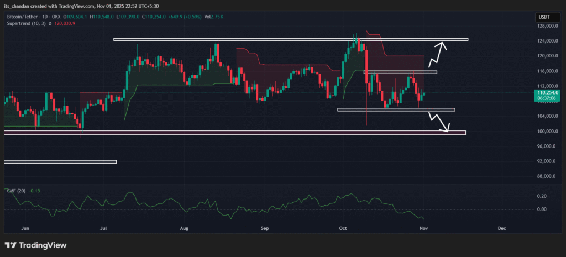Click the Sep label on time axis
Viewport: 566px width, 257px height.
coord(265,228)
